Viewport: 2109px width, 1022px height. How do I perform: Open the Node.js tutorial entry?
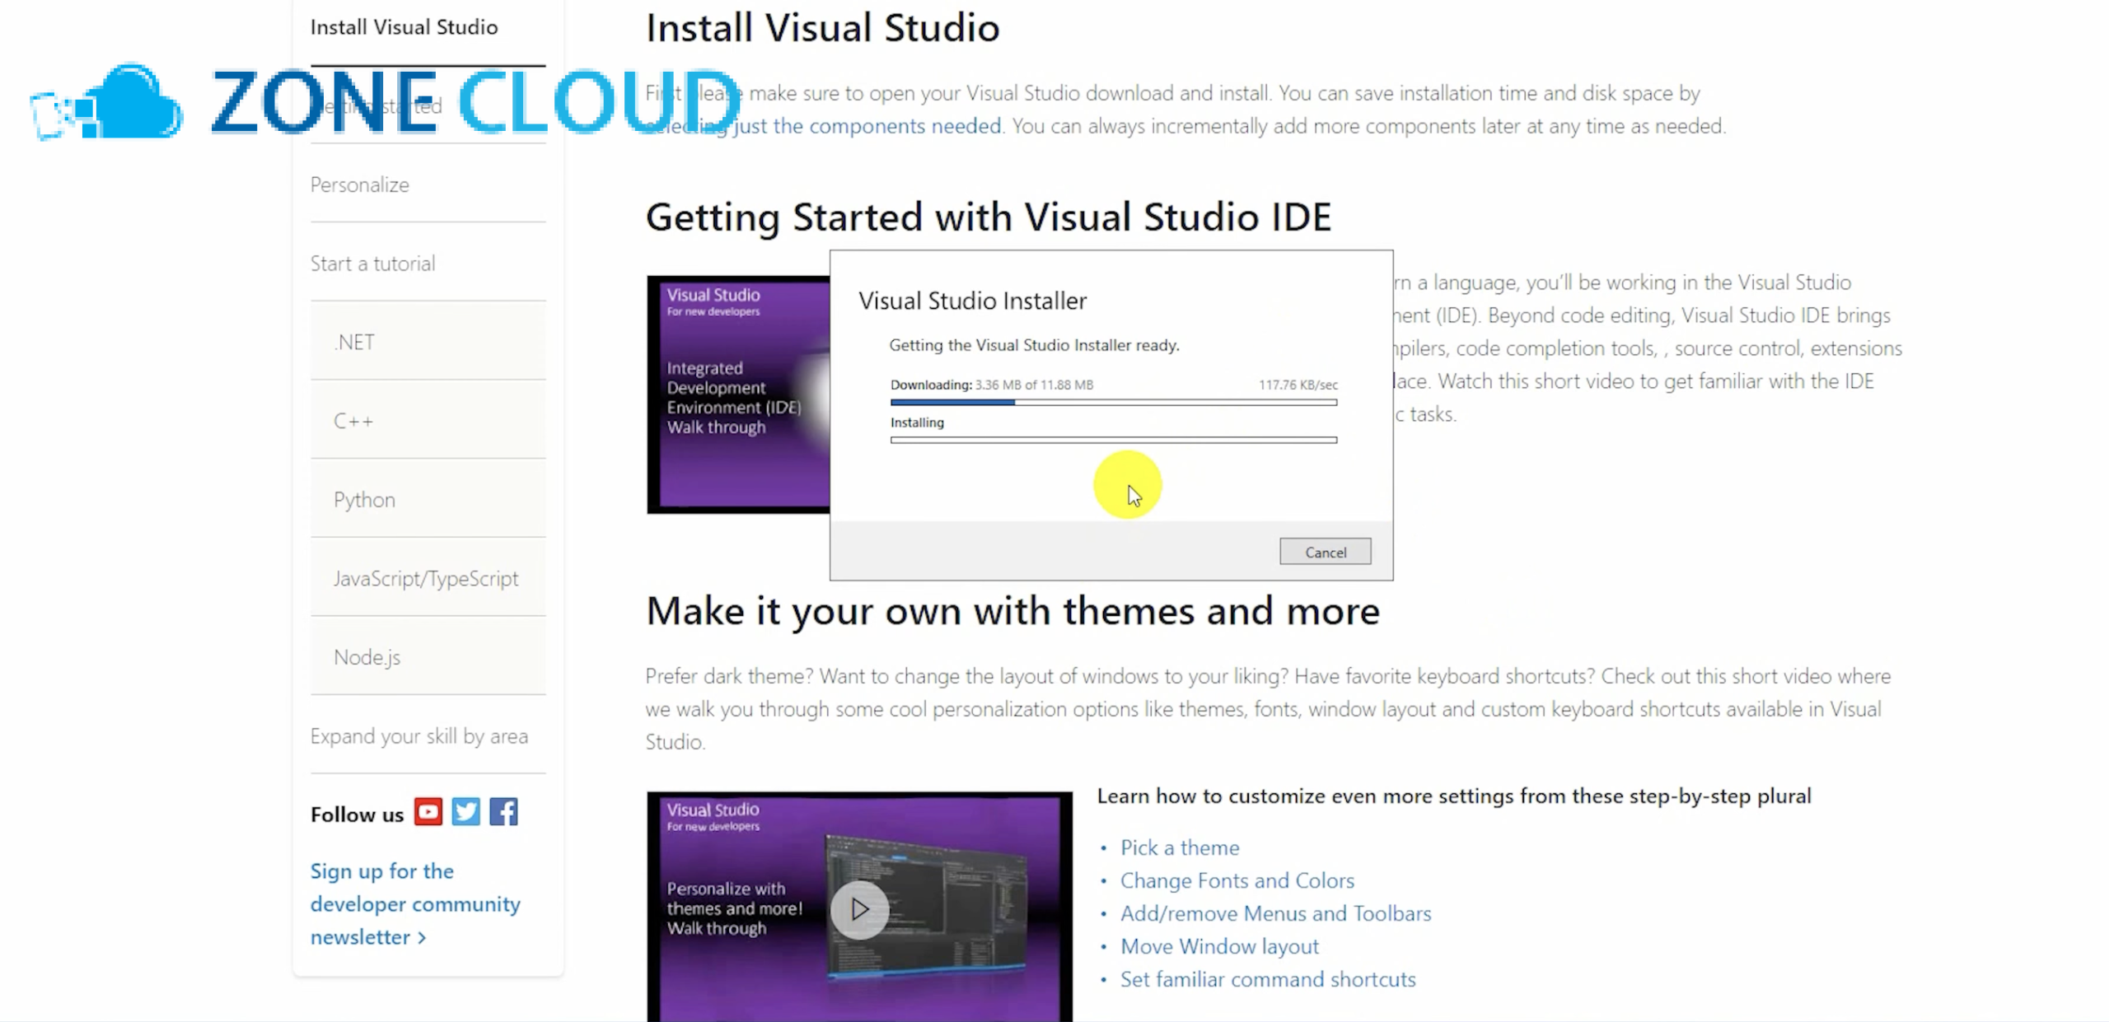click(x=428, y=657)
